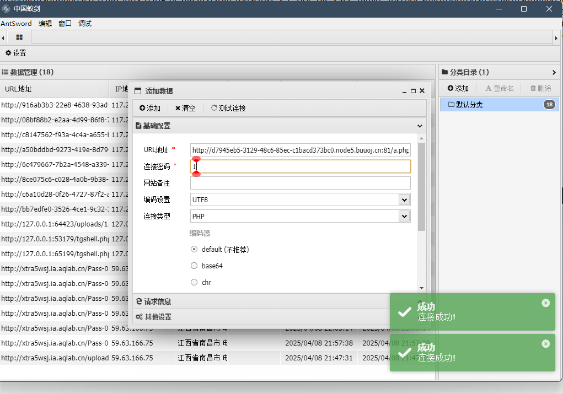Select the chr encoder option
Screen dimensions: 563x394
194,282
